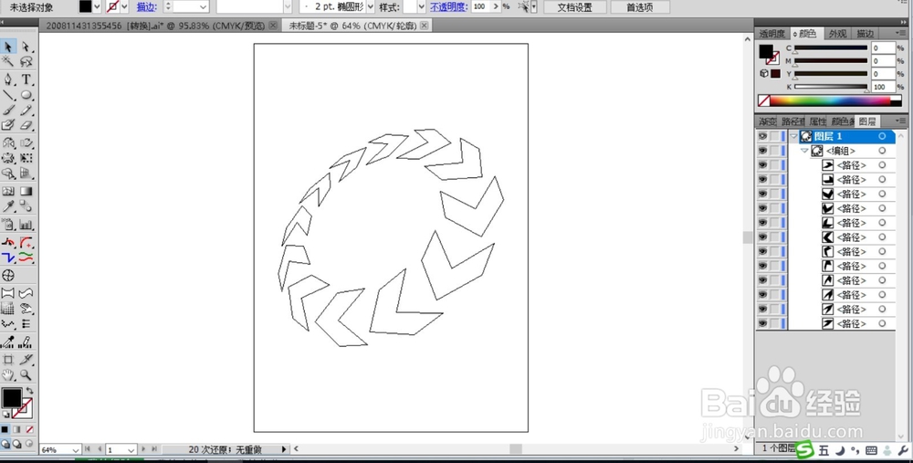Select the Artboard crop tool

click(8, 359)
